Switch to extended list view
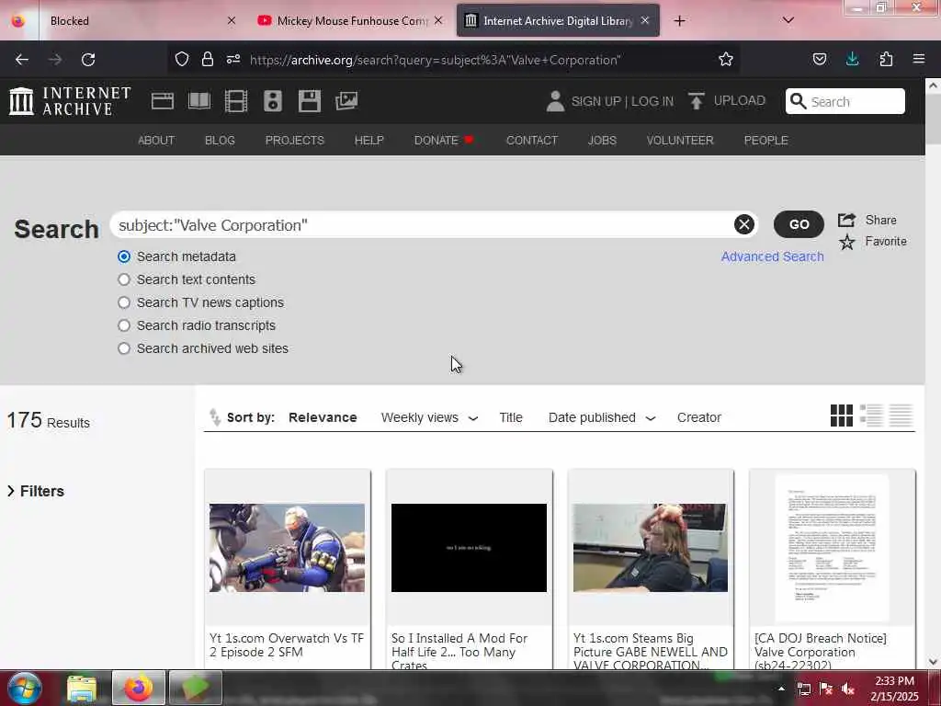 click(871, 416)
